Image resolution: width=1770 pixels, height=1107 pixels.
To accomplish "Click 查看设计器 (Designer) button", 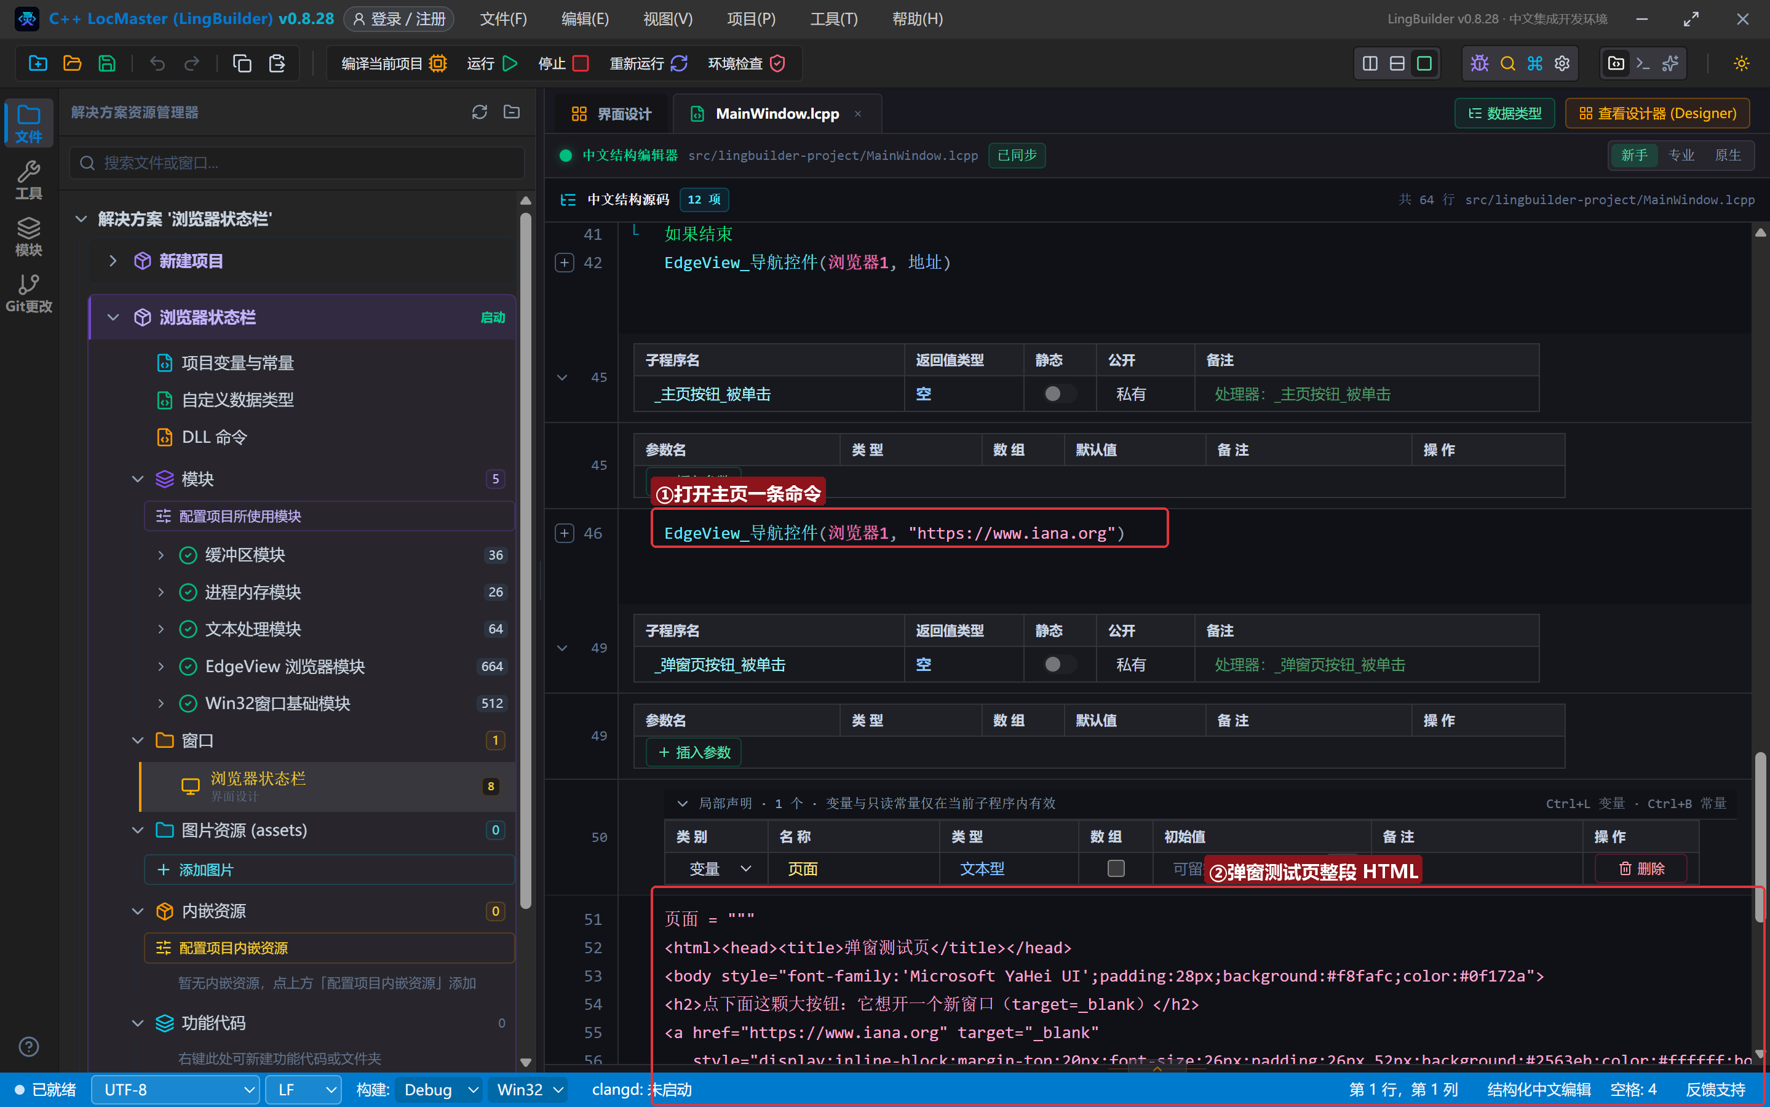I will 1657,114.
